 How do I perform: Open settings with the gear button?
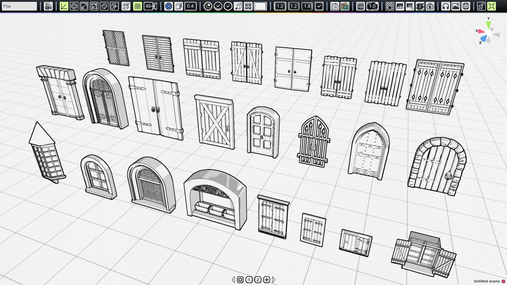click(240, 280)
